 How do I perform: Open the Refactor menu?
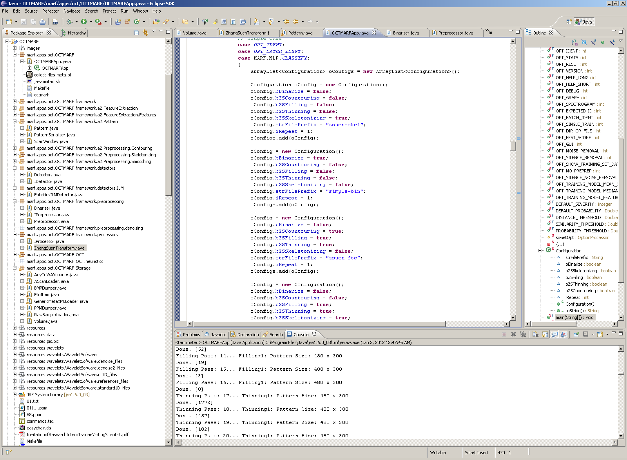[x=50, y=11]
